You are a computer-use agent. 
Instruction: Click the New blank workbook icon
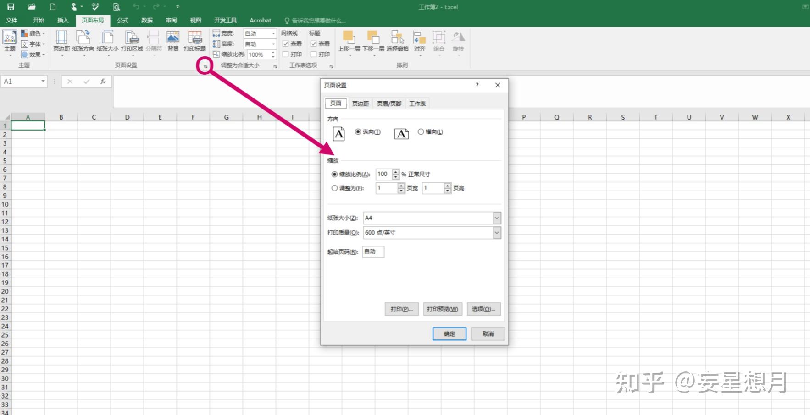(53, 7)
